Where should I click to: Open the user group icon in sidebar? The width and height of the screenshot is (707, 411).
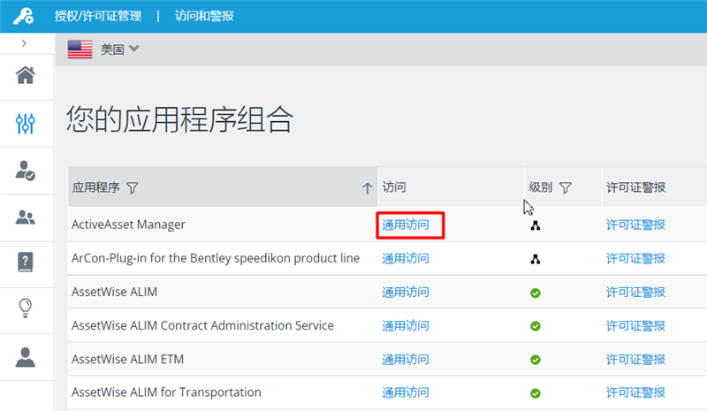[x=26, y=217]
